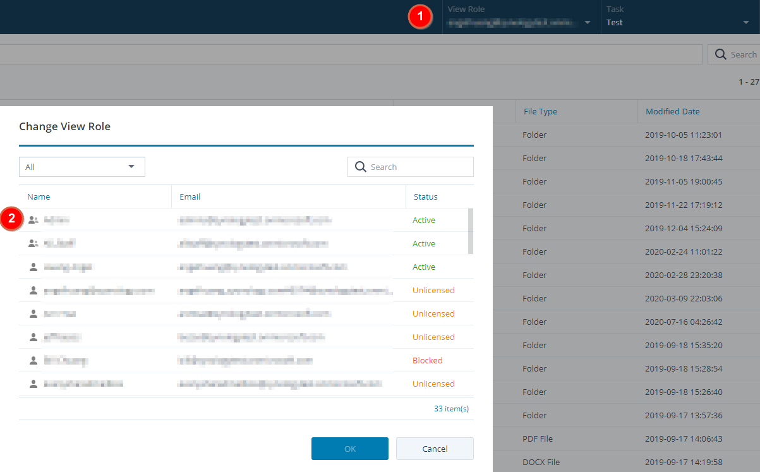Image resolution: width=760 pixels, height=472 pixels.
Task: Open the All filter dropdown in the dialog
Action: coord(82,167)
